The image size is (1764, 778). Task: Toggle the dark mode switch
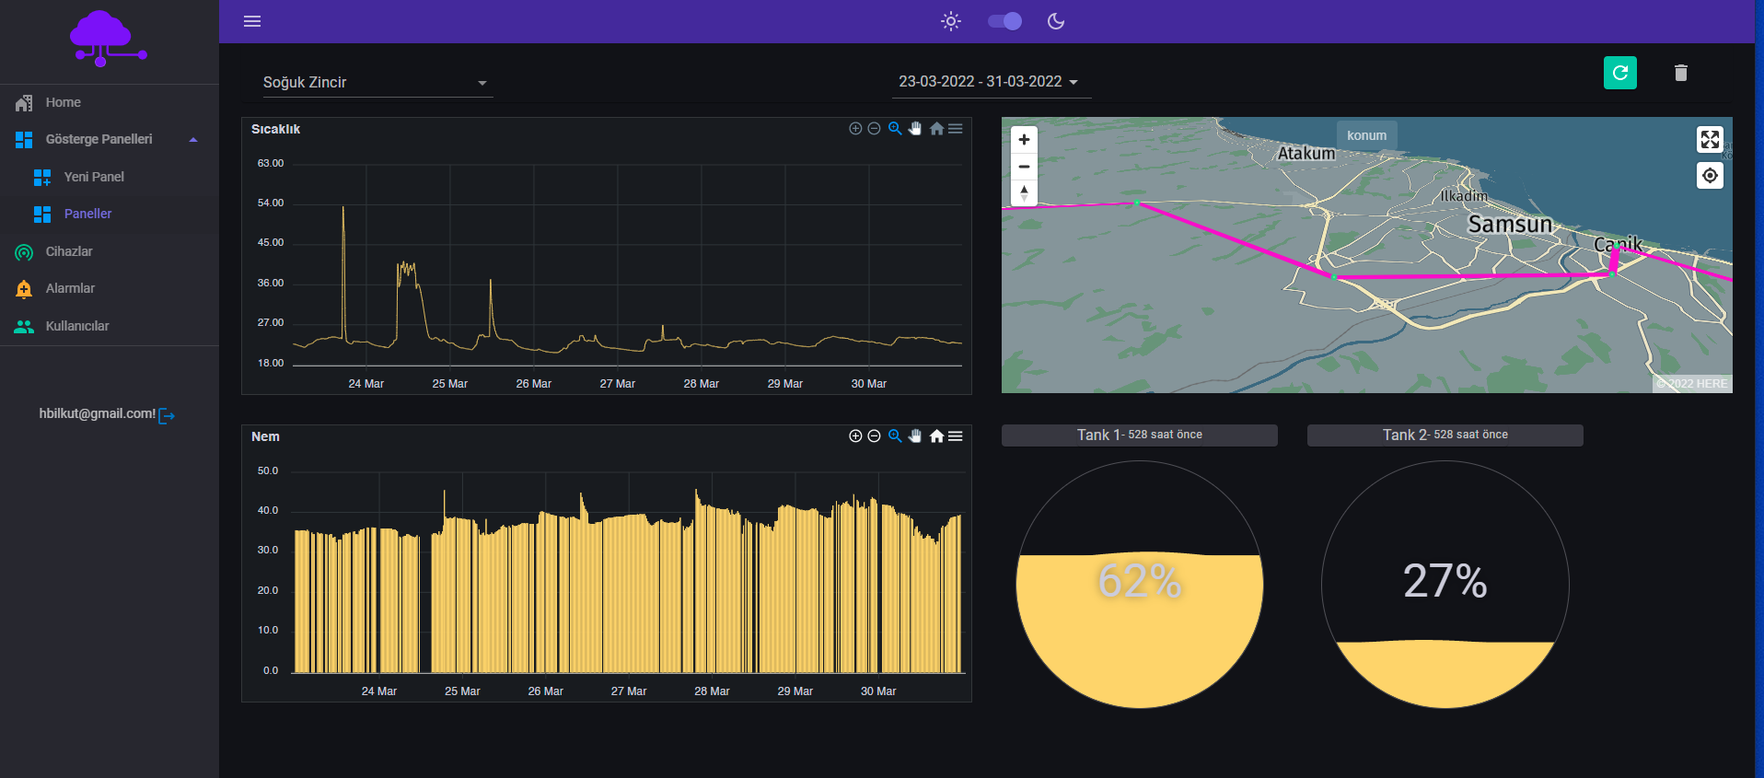[x=1004, y=21]
